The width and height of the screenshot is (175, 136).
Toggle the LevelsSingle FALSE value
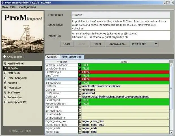(x=124, y=72)
